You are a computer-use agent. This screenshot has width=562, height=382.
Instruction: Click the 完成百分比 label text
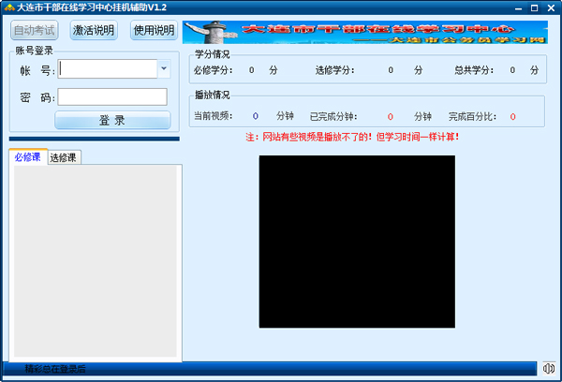[472, 116]
